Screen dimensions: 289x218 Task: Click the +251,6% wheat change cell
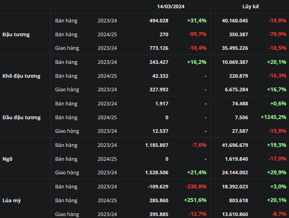click(x=195, y=200)
